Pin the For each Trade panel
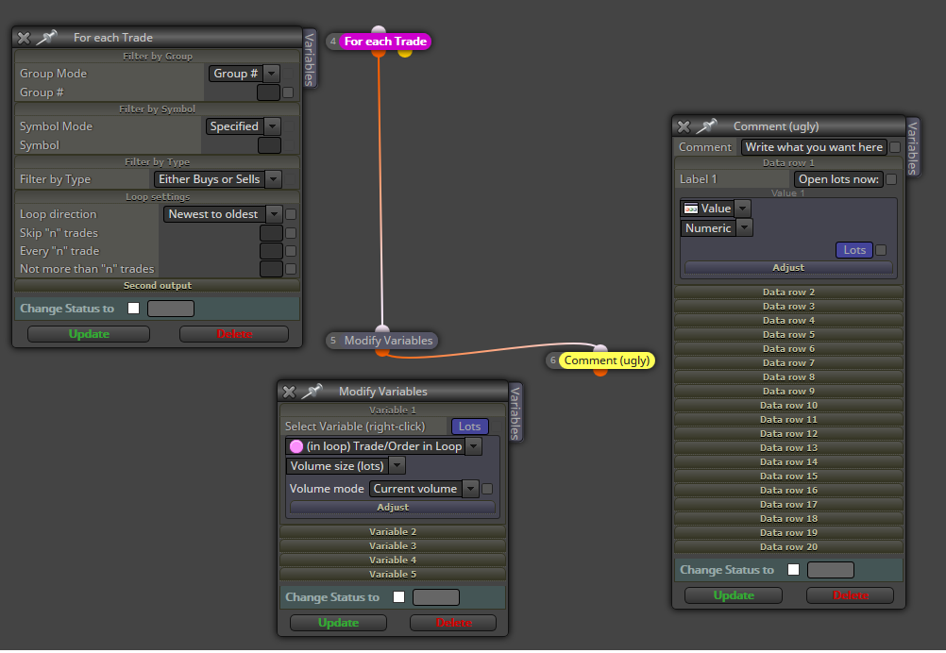Viewport: 946px width, 653px height. tap(46, 38)
